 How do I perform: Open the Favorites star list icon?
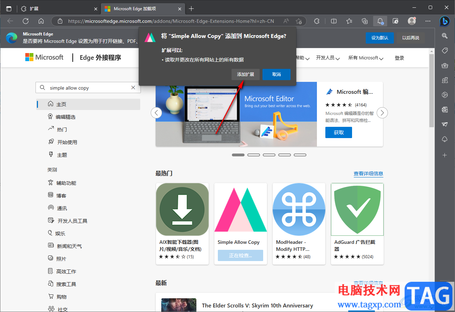point(349,21)
